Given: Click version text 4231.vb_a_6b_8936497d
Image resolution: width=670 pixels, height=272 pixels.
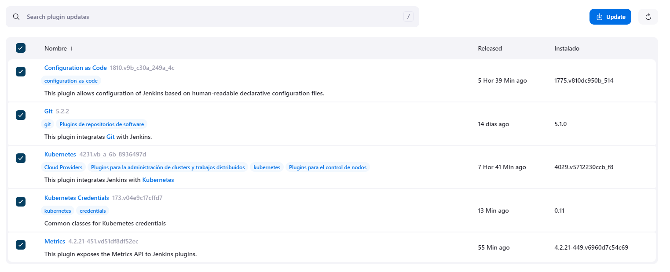Looking at the screenshot, I should pyautogui.click(x=113, y=154).
